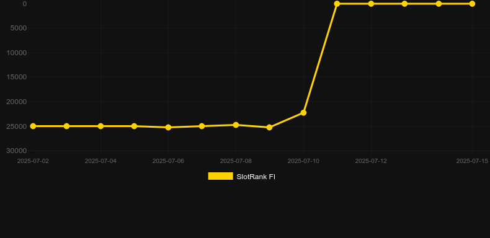The width and height of the screenshot is (490, 238).
Task: Select the data point above 2025-07-12
Action: click(371, 4)
